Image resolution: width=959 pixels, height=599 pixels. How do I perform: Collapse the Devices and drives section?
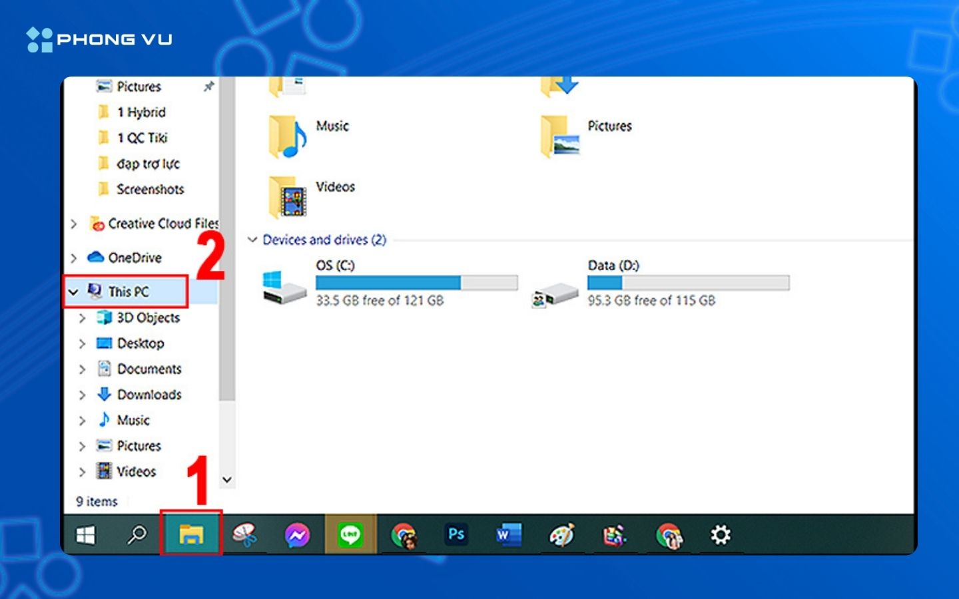coord(252,240)
